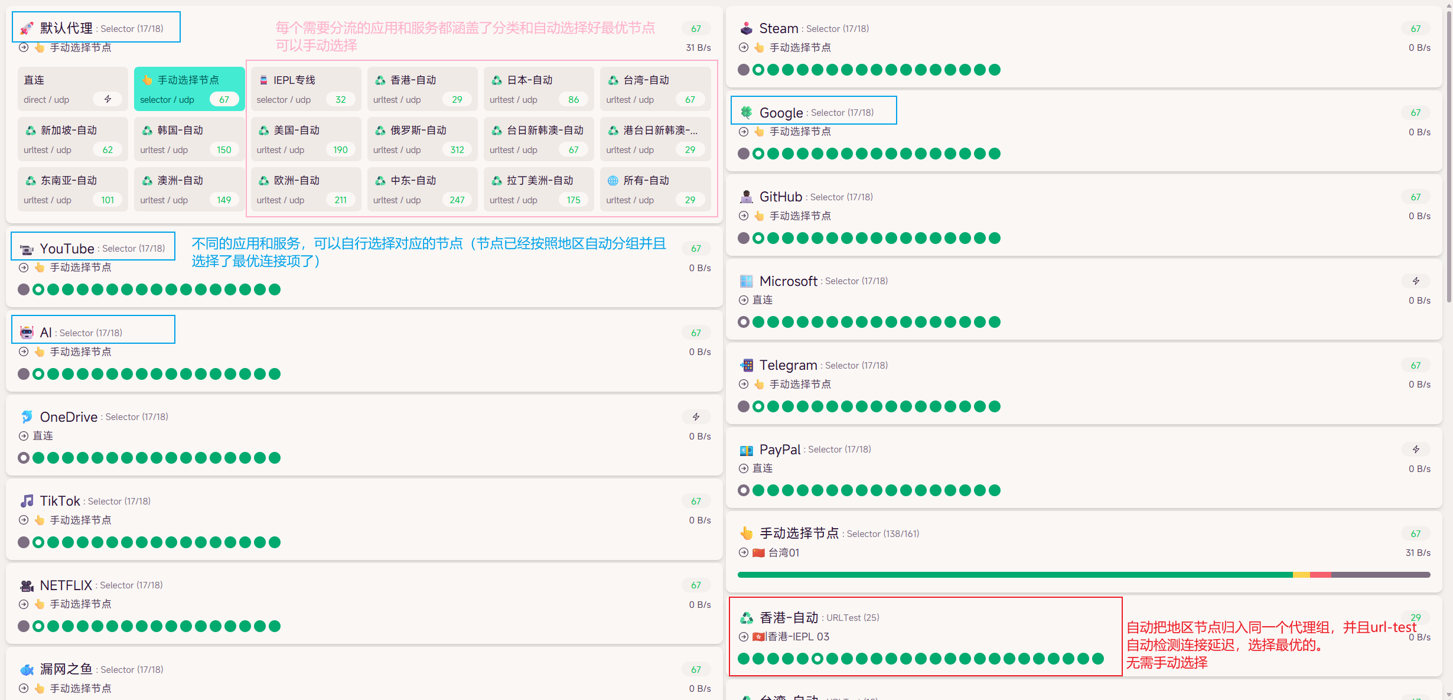Click the 67 latency badge of 手动选择节点 group
The height and width of the screenshot is (700, 1453).
[x=1416, y=533]
